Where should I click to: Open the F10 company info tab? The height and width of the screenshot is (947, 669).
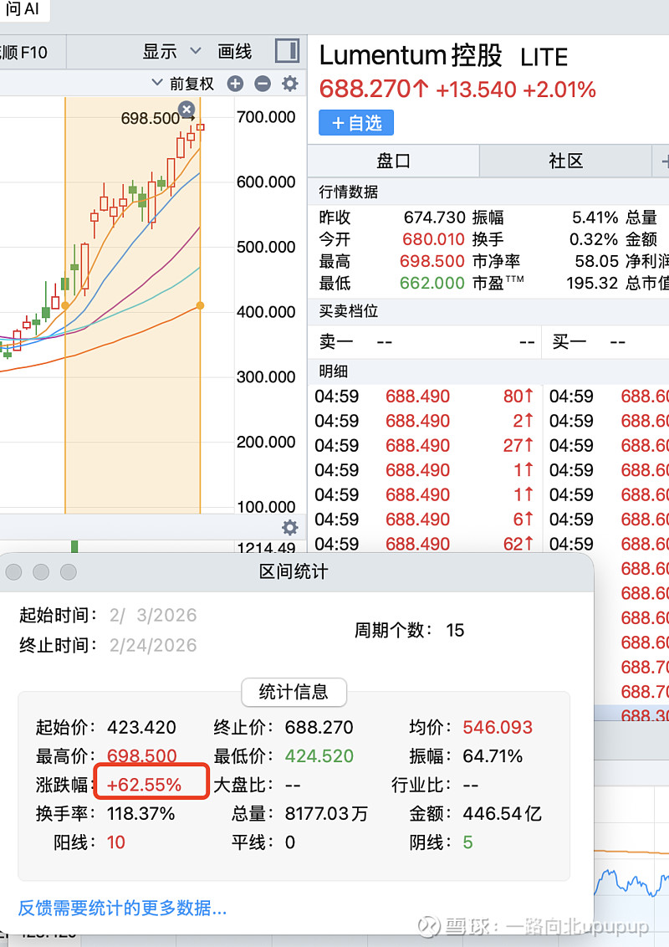(x=24, y=53)
